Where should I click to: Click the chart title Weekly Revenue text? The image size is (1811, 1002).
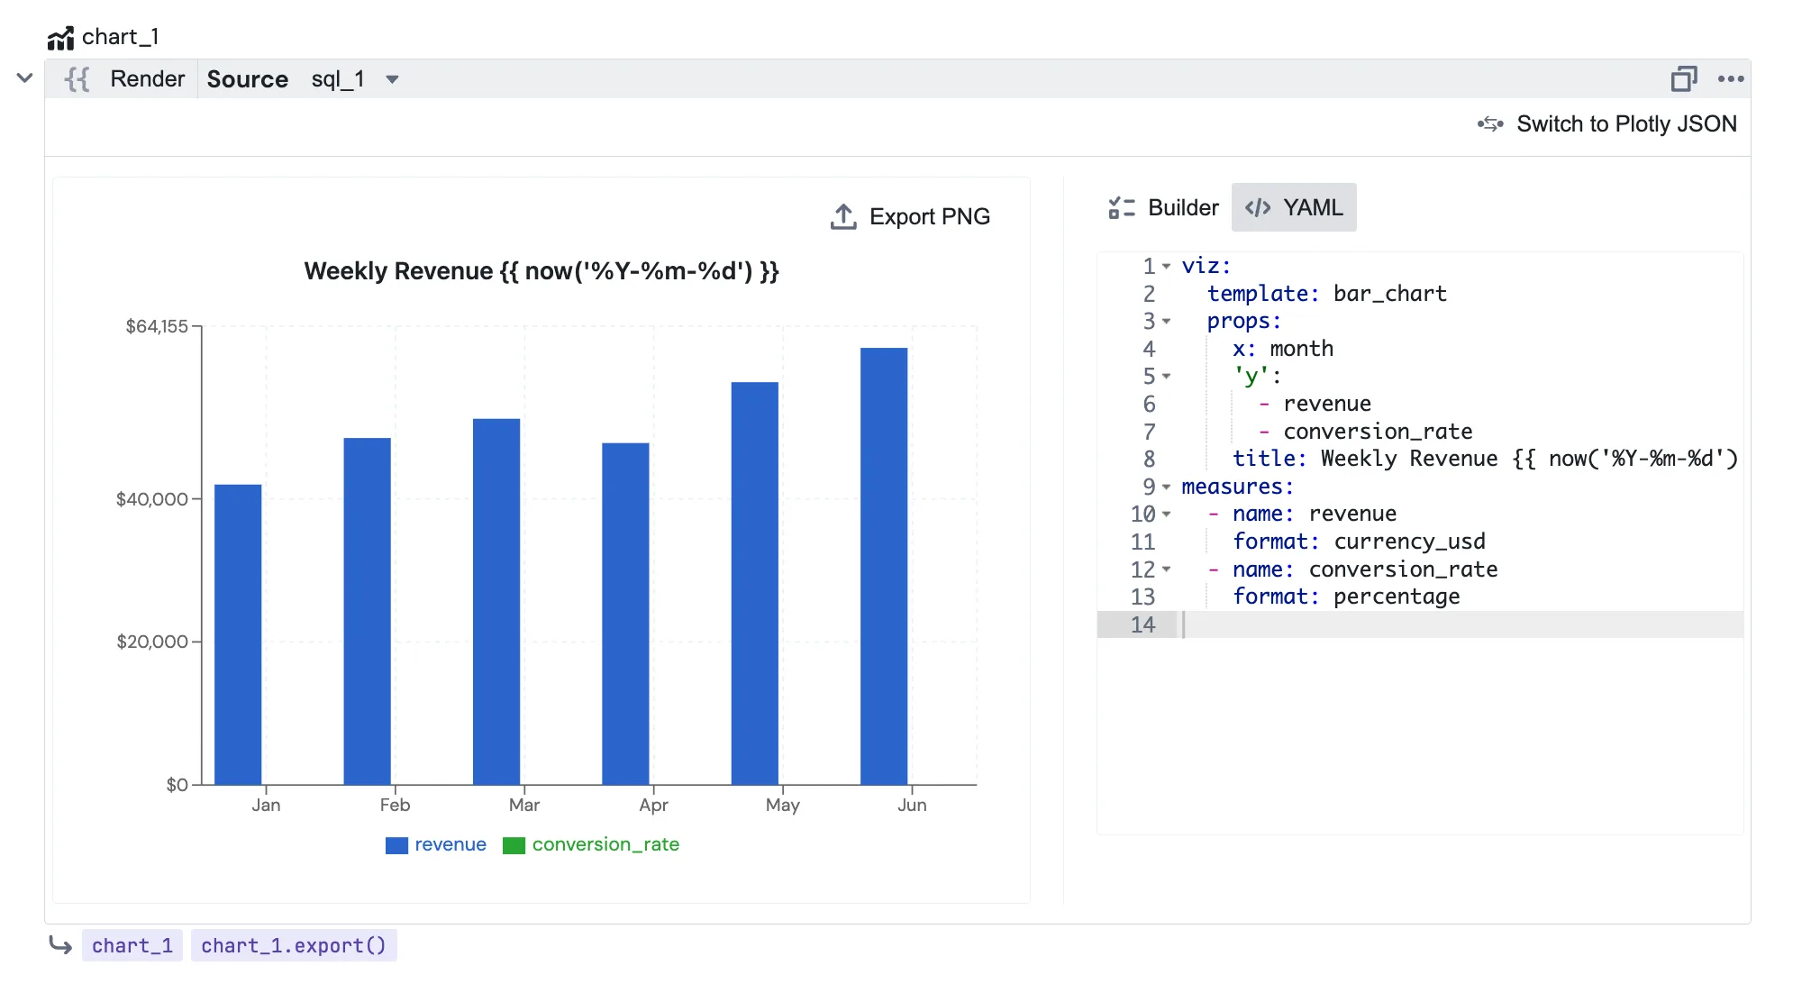[541, 271]
